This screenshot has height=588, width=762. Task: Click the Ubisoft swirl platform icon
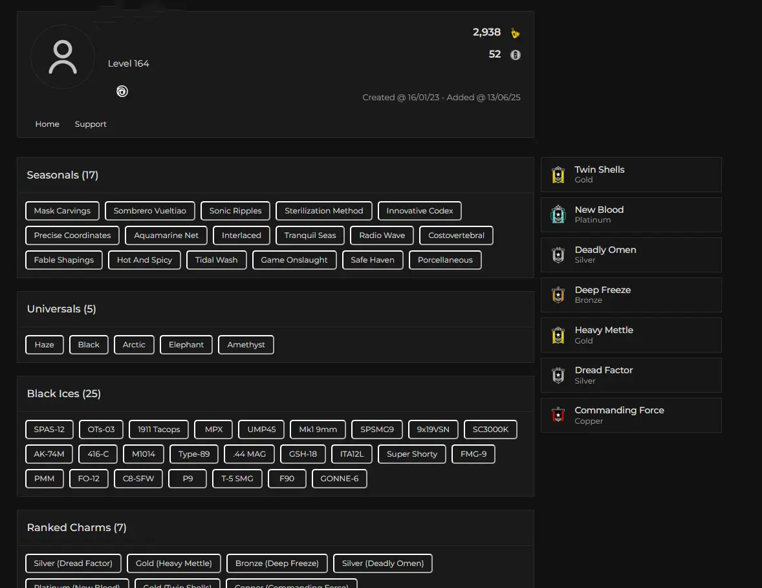click(x=122, y=91)
